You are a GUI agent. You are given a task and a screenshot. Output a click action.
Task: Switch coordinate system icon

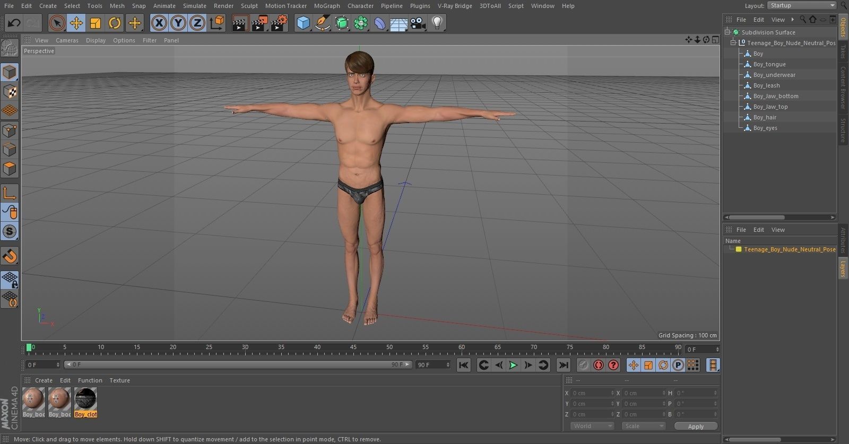[217, 23]
